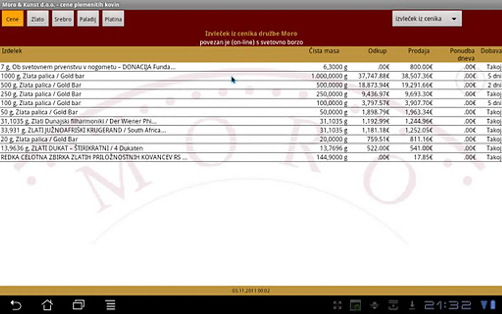Select sale price 19,291.66€

click(417, 85)
